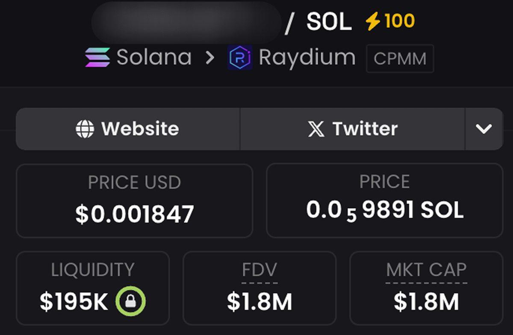Expand the social links dropdown chevron
The width and height of the screenshot is (513, 335).
click(x=484, y=129)
